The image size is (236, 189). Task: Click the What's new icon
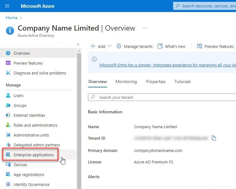160,46
